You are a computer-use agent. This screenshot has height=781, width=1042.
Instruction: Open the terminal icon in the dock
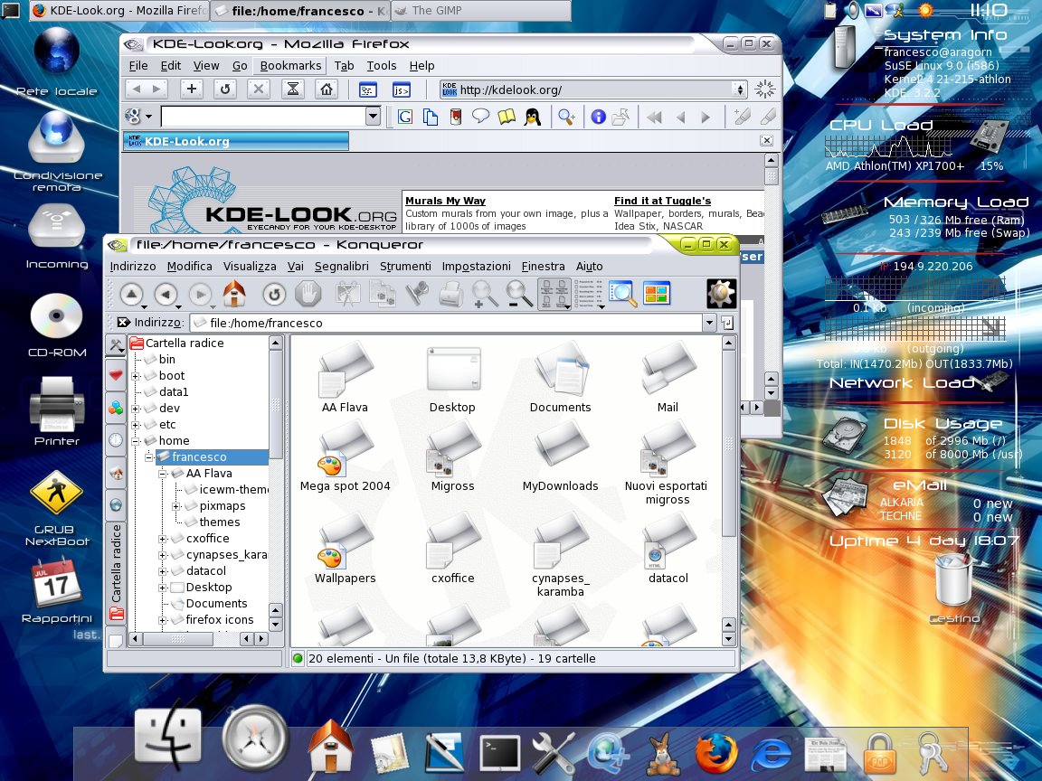click(499, 754)
